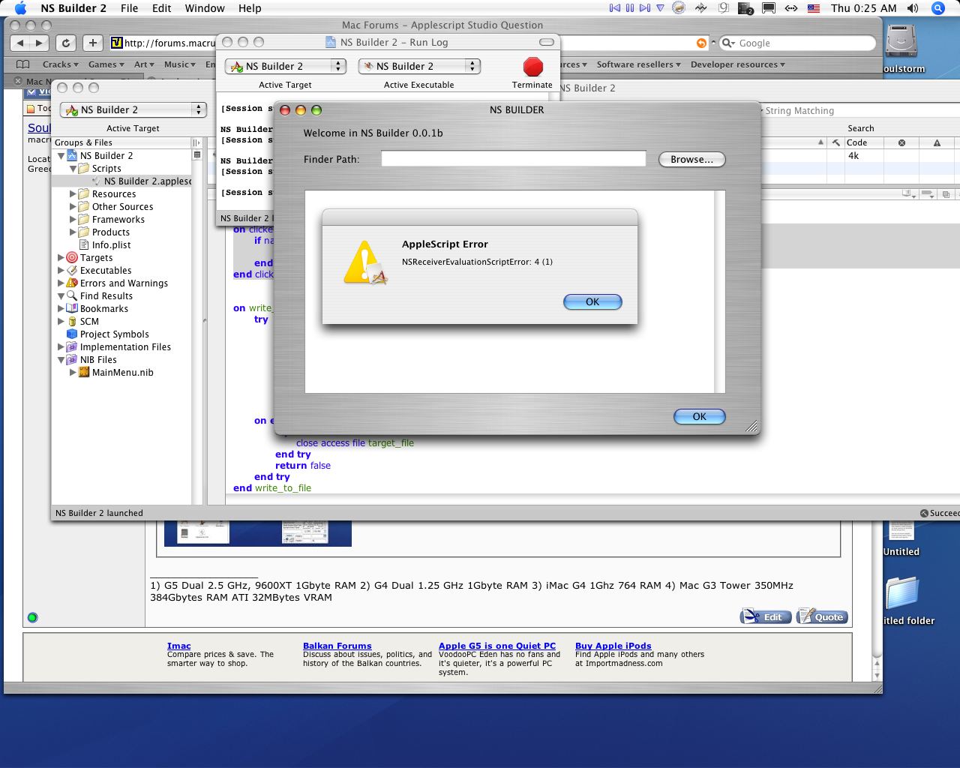The image size is (960, 768).
Task: Collapse the NIB Files group
Action: 61,360
